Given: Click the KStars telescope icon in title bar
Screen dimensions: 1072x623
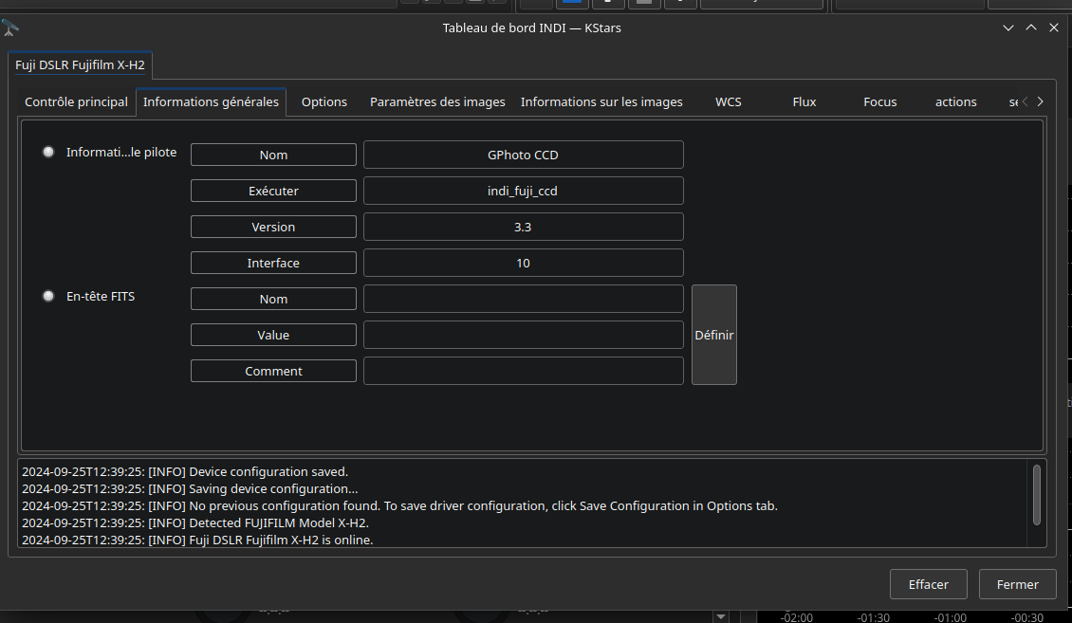Looking at the screenshot, I should click(x=10, y=28).
